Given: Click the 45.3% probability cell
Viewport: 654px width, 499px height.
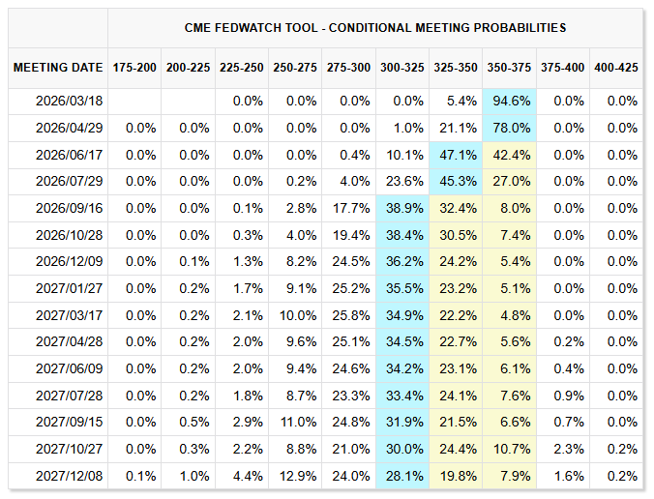Looking at the screenshot, I should coord(457,182).
